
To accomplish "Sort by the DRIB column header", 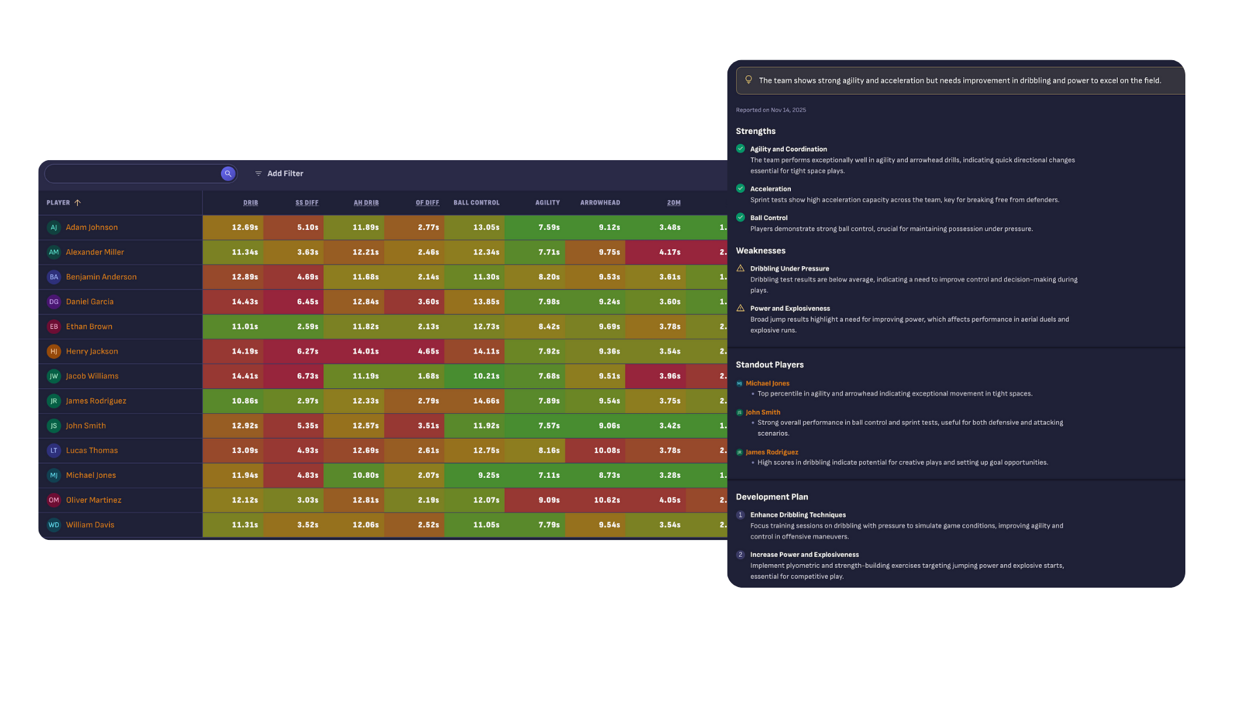I will click(x=251, y=203).
